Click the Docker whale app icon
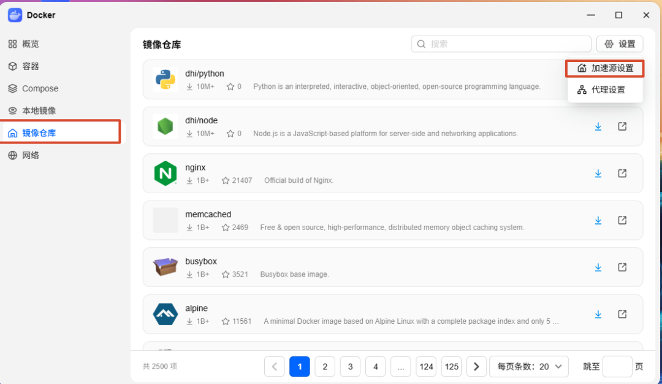The width and height of the screenshot is (662, 384). [x=15, y=15]
